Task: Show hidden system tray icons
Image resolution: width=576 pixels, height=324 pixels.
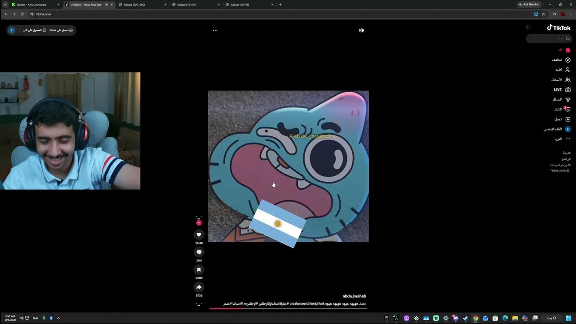Action: point(58,318)
